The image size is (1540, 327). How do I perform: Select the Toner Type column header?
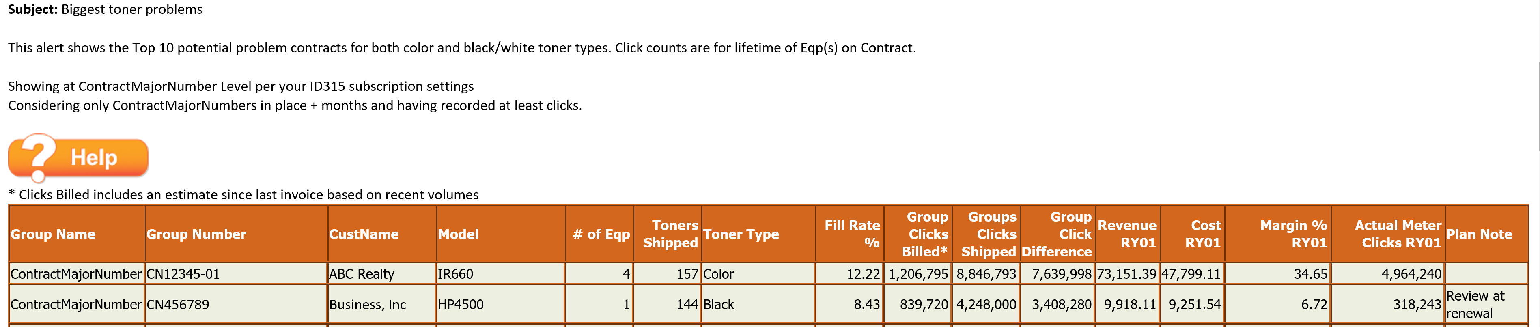click(x=759, y=234)
